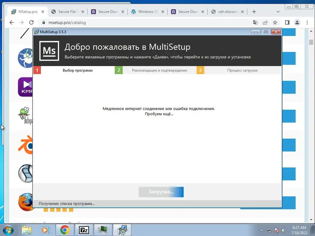Click blue bug antivirus icon in catalog
The height and width of the screenshot is (236, 315).
(25, 58)
